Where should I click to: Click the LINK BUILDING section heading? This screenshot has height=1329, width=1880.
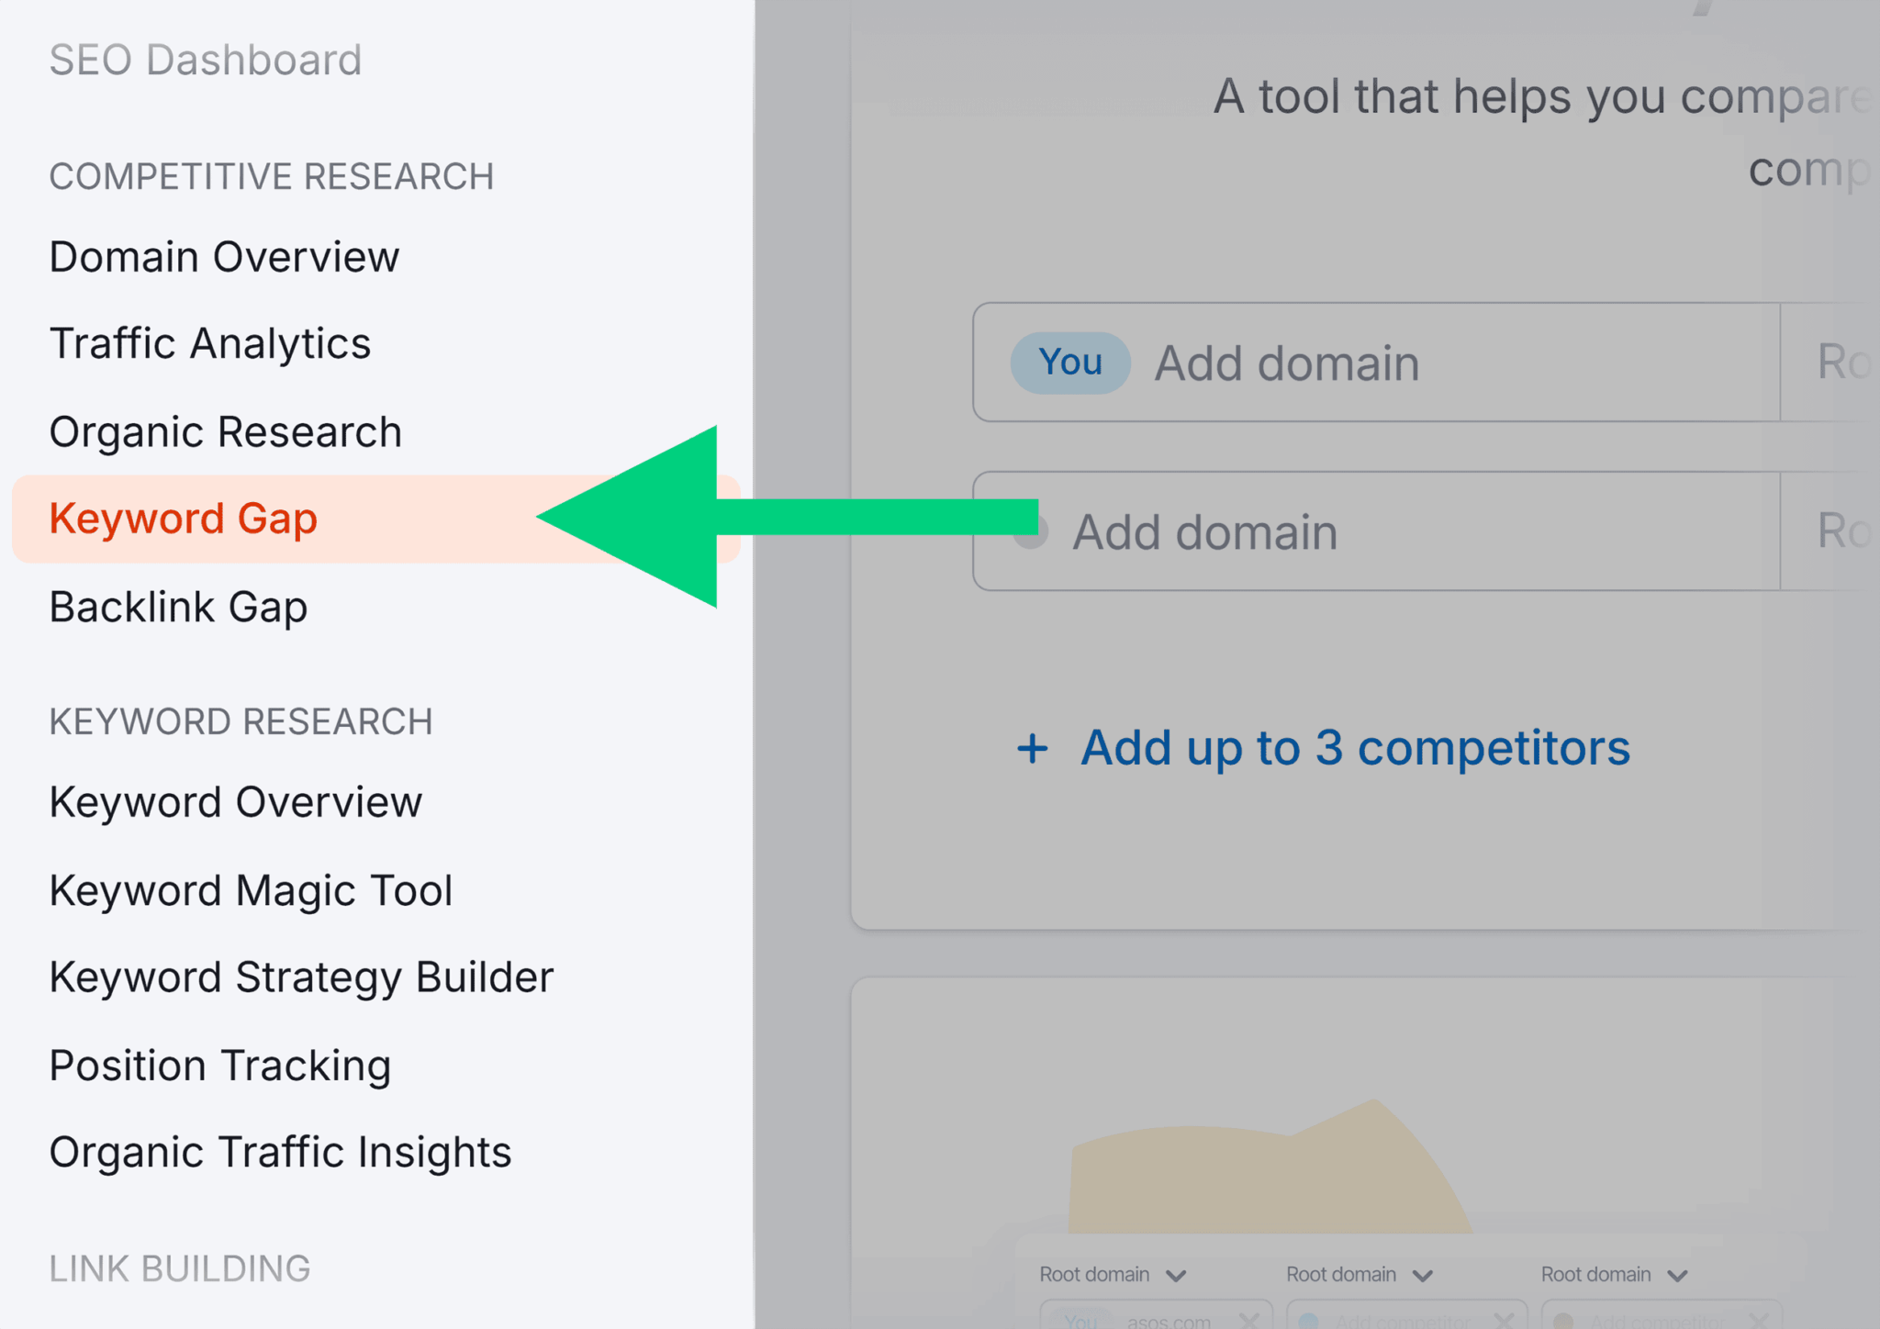click(180, 1269)
